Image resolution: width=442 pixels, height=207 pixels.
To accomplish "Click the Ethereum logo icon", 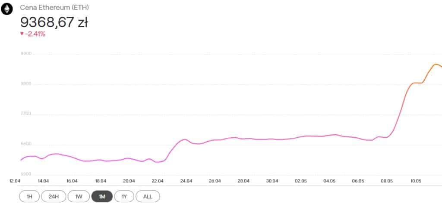I will (x=7, y=9).
